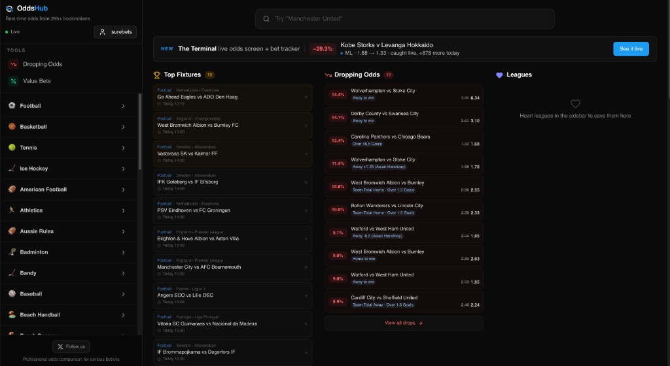The image size is (670, 366).
Task: Select the Football soccer ball icon
Action: point(12,105)
